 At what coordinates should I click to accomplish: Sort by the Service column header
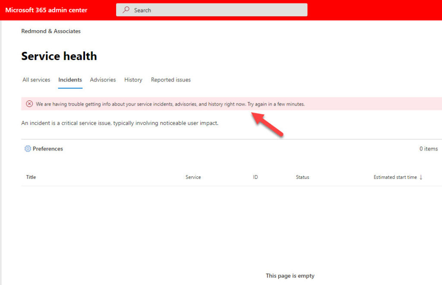click(193, 177)
